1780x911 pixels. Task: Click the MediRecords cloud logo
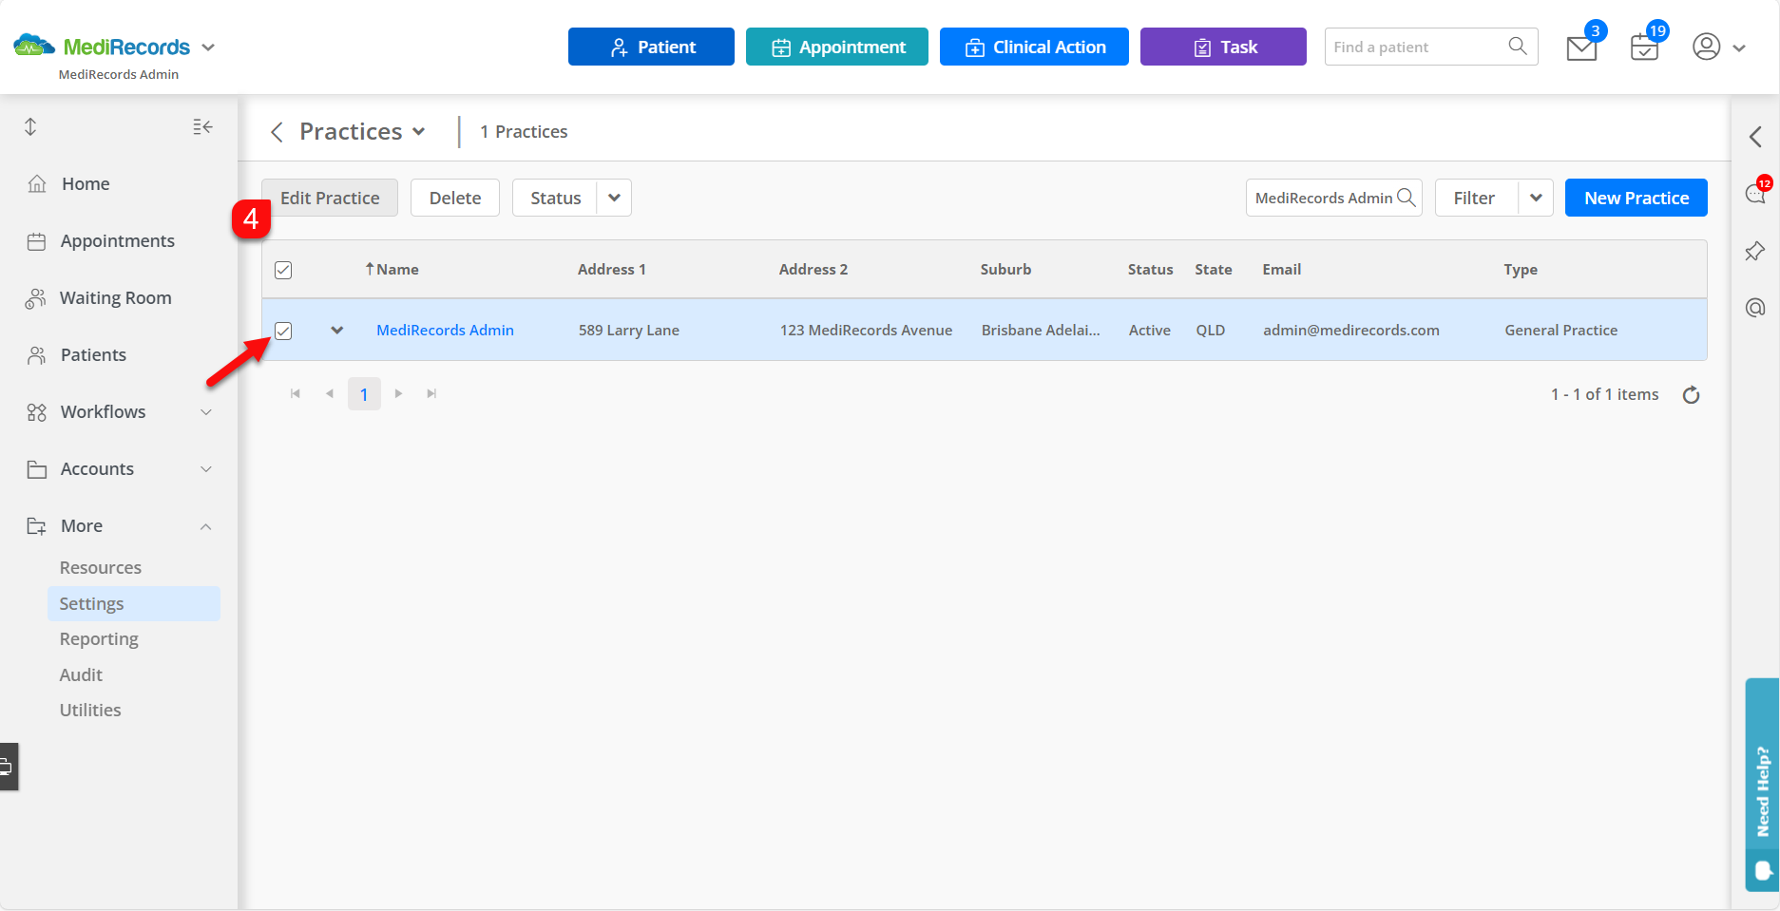coord(34,46)
